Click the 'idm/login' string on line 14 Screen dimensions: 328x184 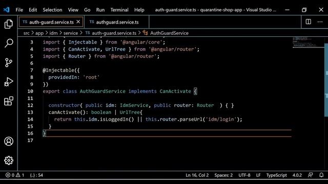click(221, 119)
